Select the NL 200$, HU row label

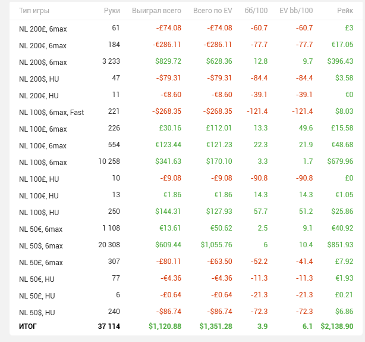[x=39, y=79]
